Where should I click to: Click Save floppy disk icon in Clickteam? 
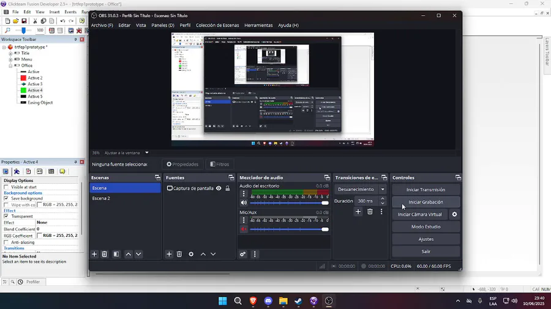24,21
